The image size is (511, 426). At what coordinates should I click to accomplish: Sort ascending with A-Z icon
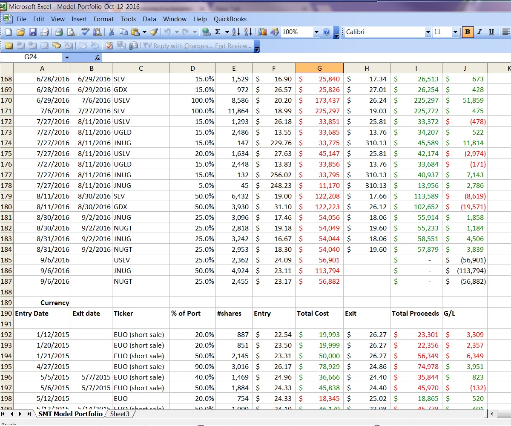click(237, 32)
